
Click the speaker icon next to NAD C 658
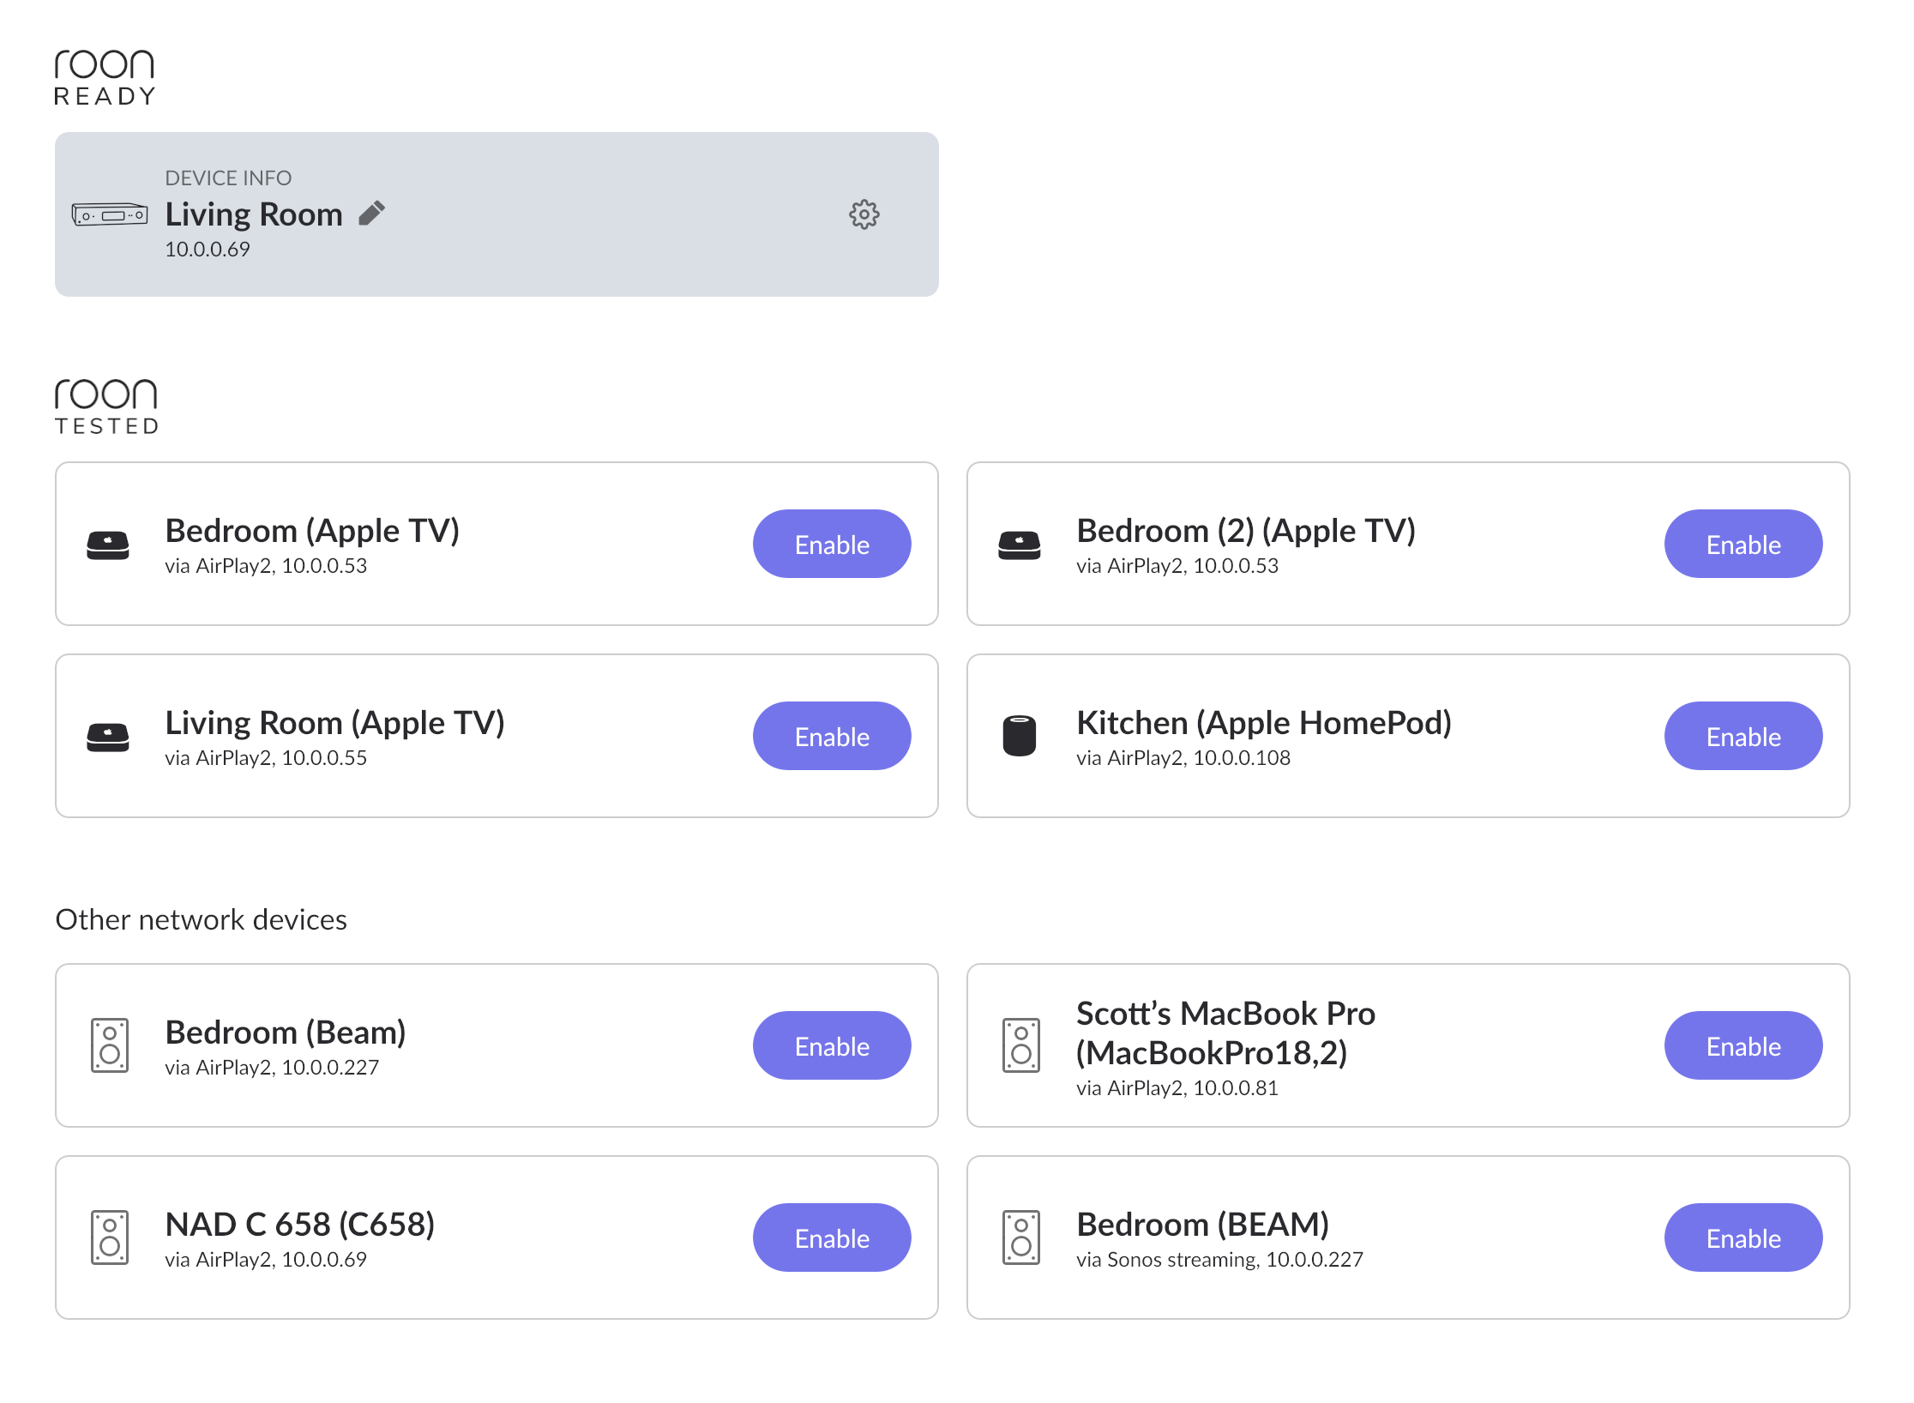pos(110,1237)
